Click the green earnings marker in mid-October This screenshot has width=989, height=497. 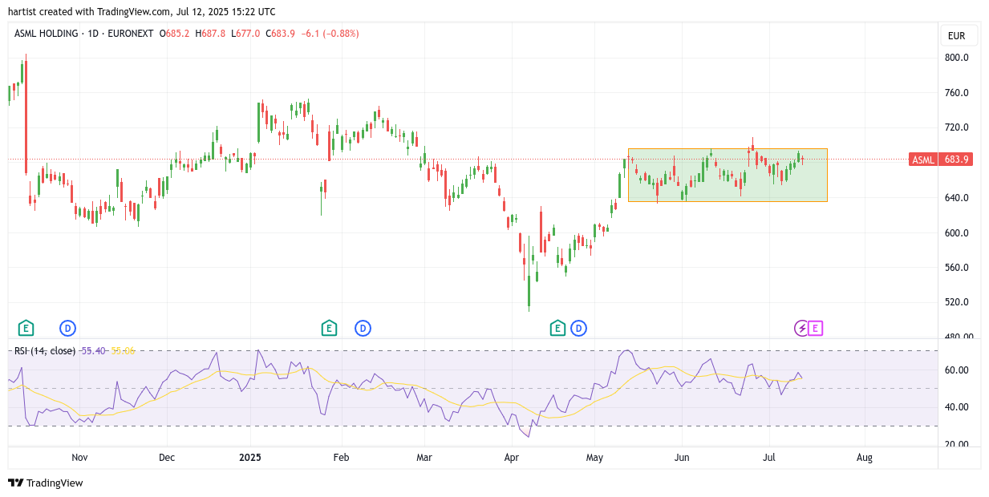coord(26,328)
